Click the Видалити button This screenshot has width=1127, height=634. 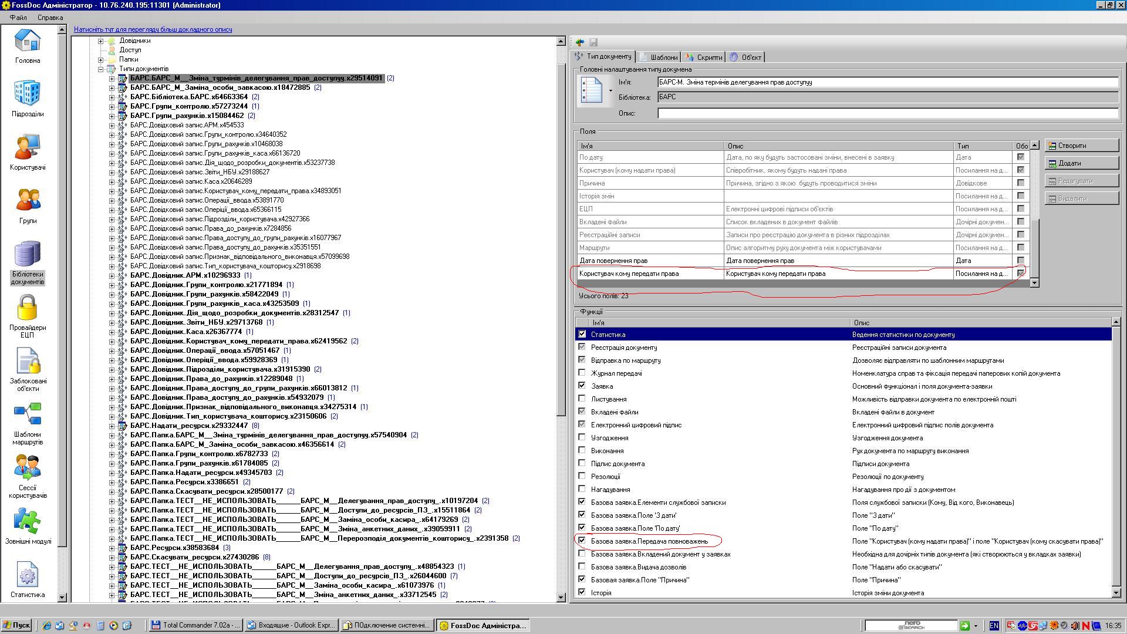1081,198
